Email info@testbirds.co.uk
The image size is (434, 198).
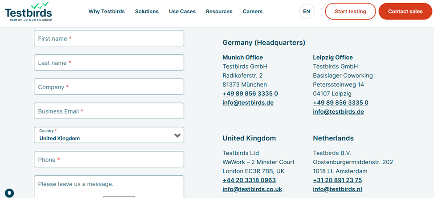tap(252, 190)
